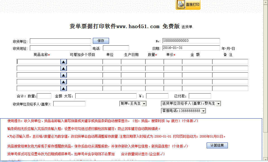Click the 年-月-日 format hint
This screenshot has height=162, width=268.
pyautogui.click(x=228, y=49)
